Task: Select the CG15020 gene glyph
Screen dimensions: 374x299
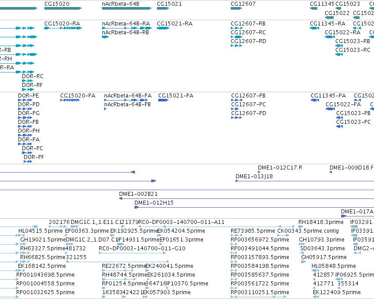Action: (x=63, y=8)
